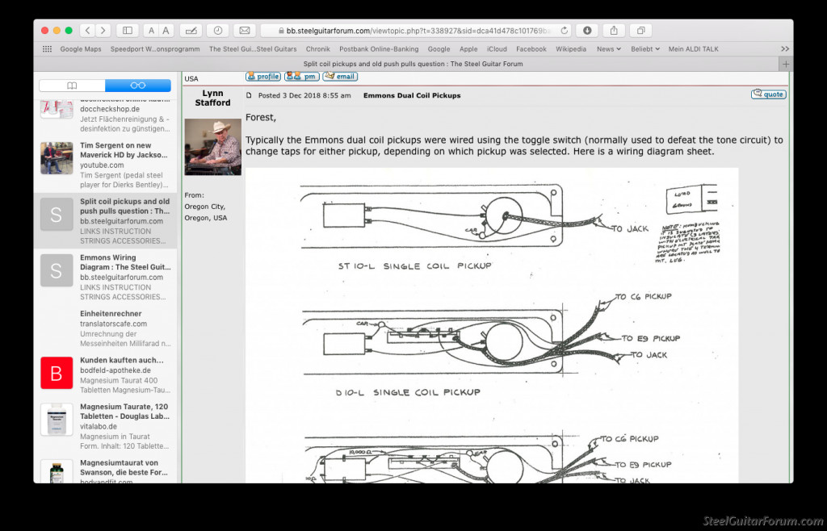The width and height of the screenshot is (827, 531).
Task: Open the History clock icon
Action: click(x=216, y=31)
